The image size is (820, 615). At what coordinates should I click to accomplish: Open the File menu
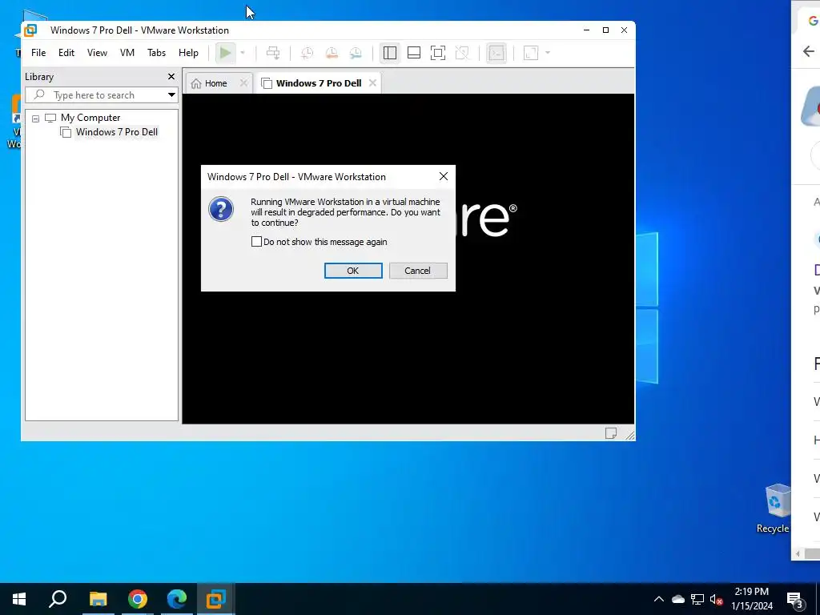[38, 53]
